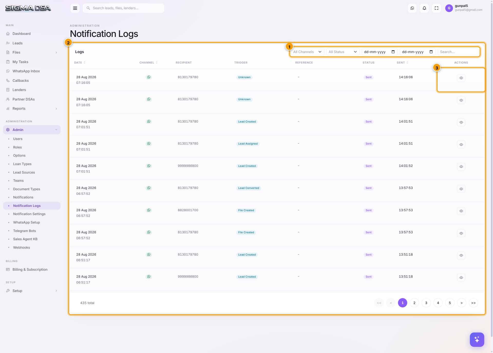
Task: Jump to last page of logs
Action: [x=473, y=303]
